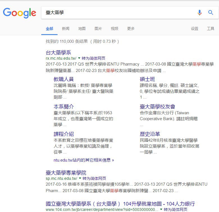This screenshot has height=212, width=219.
Task: Open the 教職人員 sitelink
Action: [63, 79]
